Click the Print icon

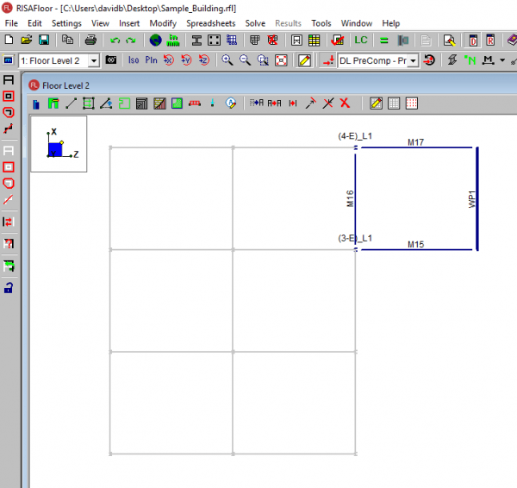90,40
